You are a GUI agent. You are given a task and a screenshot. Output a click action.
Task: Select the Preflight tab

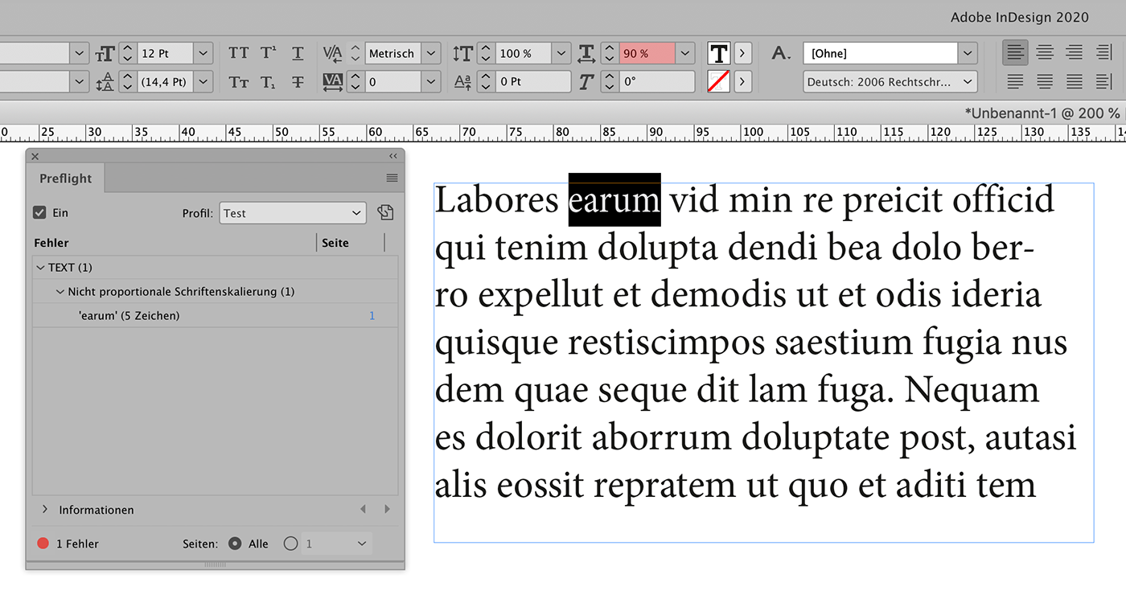click(x=66, y=179)
